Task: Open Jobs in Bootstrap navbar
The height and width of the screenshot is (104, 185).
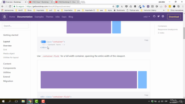Action: 58,17
